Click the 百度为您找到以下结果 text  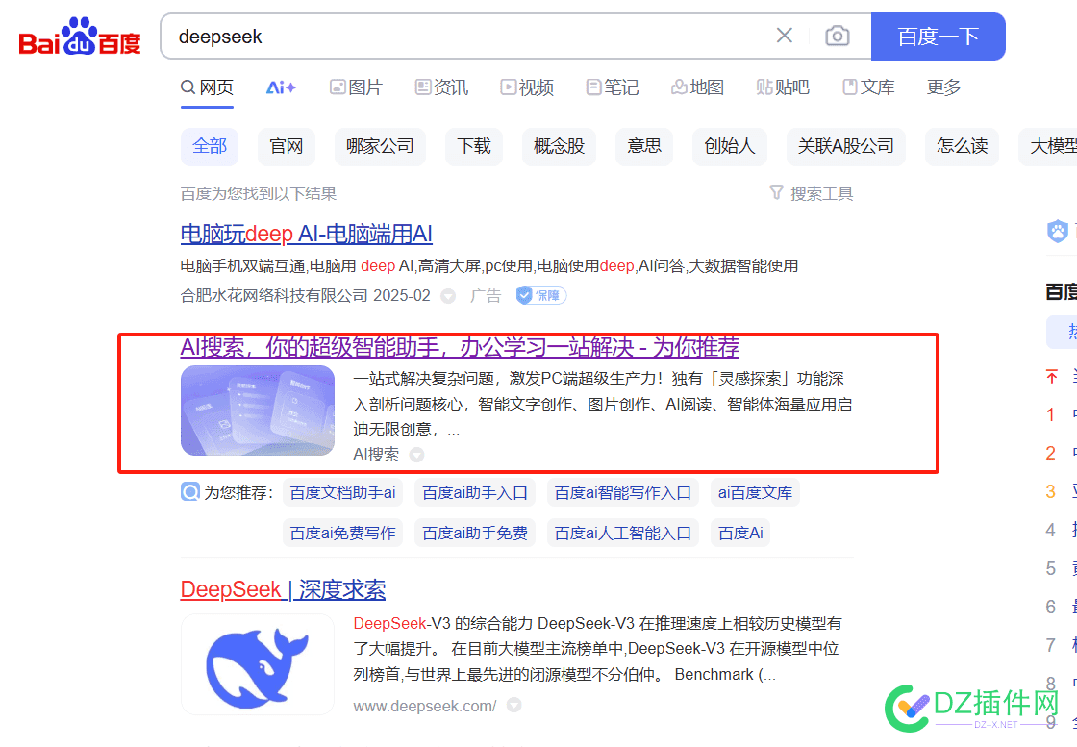[259, 194]
